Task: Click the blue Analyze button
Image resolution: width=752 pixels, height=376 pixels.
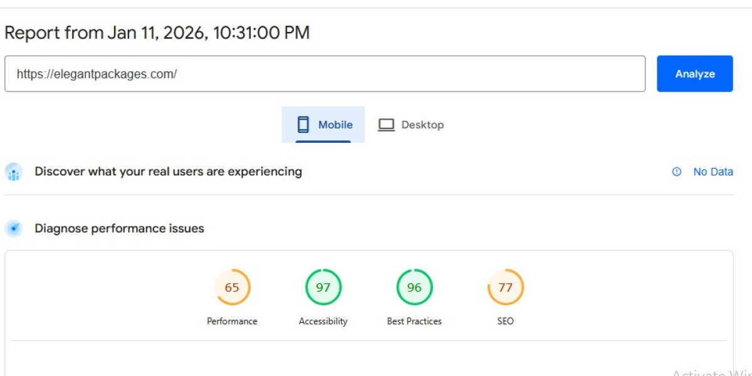Action: pyautogui.click(x=694, y=74)
